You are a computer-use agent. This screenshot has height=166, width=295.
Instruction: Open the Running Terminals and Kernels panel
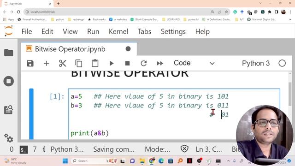click(x=9, y=81)
